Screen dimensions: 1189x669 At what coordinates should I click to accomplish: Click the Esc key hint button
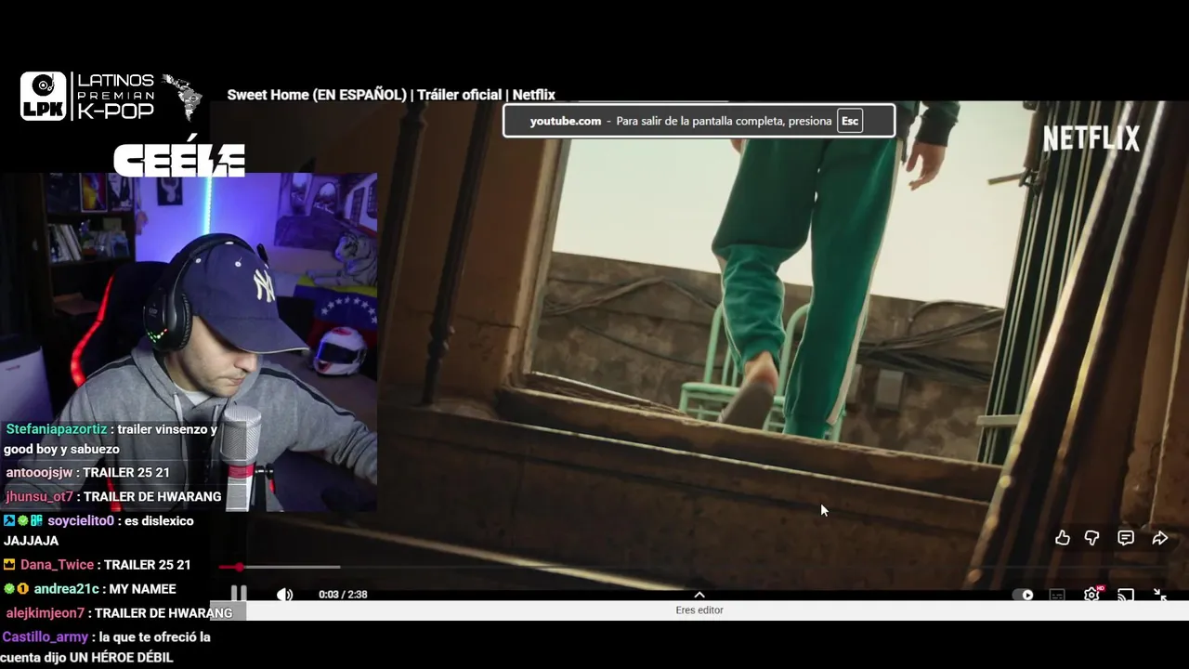pos(850,121)
